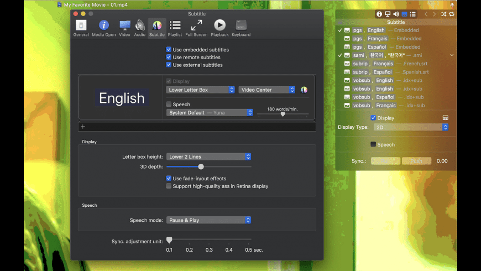Open the Speech mode Pause & Play dropdown

click(208, 220)
